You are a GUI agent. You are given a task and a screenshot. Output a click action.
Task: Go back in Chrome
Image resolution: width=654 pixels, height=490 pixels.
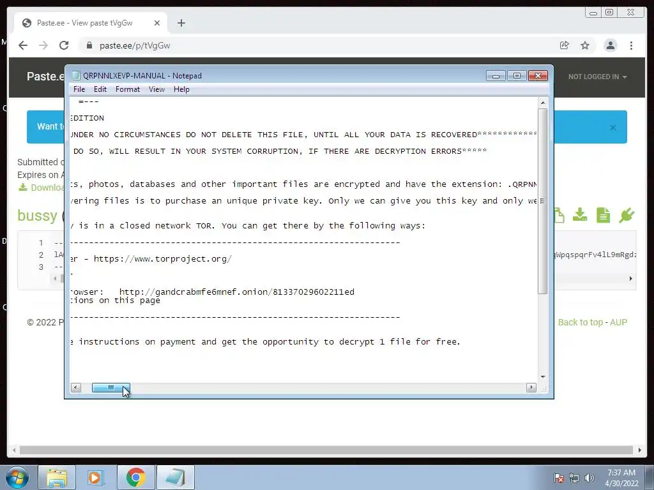coord(23,45)
